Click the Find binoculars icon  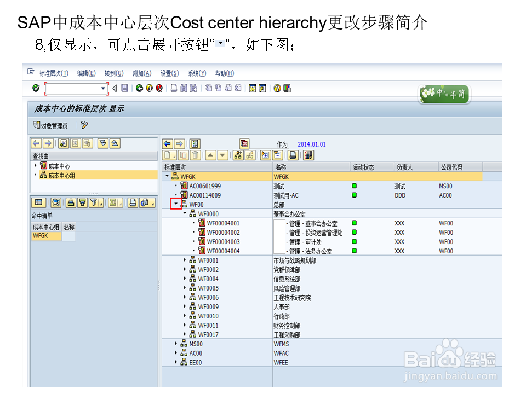184,88
